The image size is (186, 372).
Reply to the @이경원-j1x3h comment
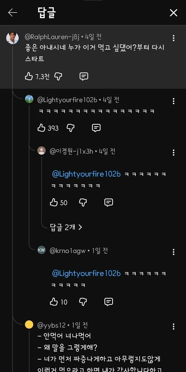coord(108,203)
